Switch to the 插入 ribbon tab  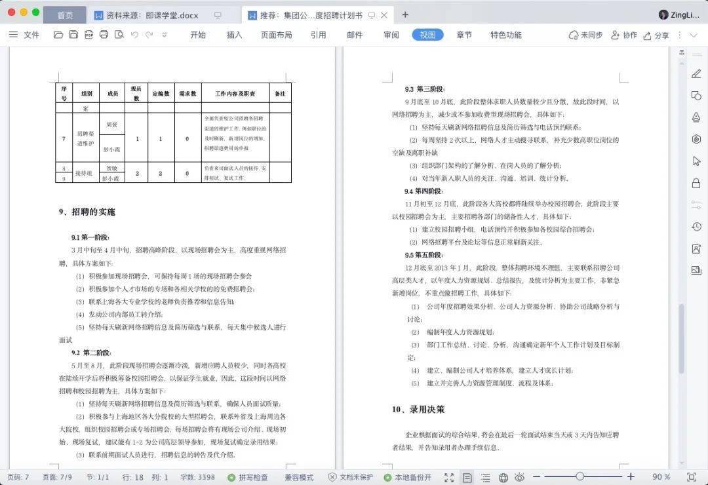click(234, 35)
